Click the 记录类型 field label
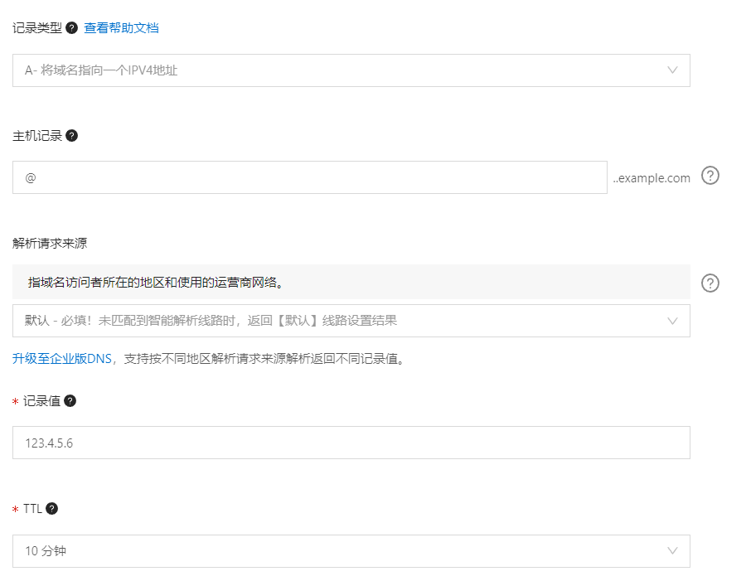The image size is (746, 581). (x=37, y=28)
